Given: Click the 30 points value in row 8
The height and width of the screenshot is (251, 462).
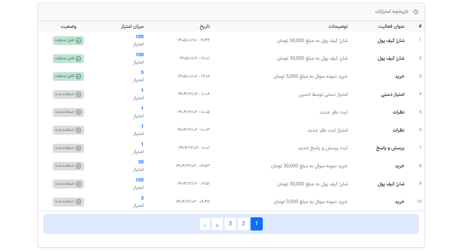Looking at the screenshot, I should 141,162.
